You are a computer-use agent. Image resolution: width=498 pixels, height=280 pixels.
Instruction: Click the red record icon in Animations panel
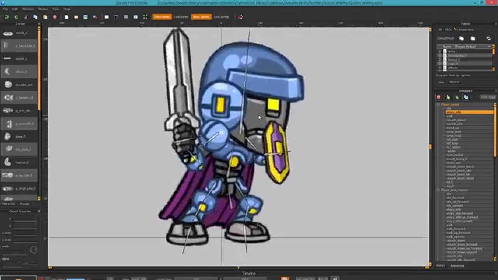pos(439,97)
